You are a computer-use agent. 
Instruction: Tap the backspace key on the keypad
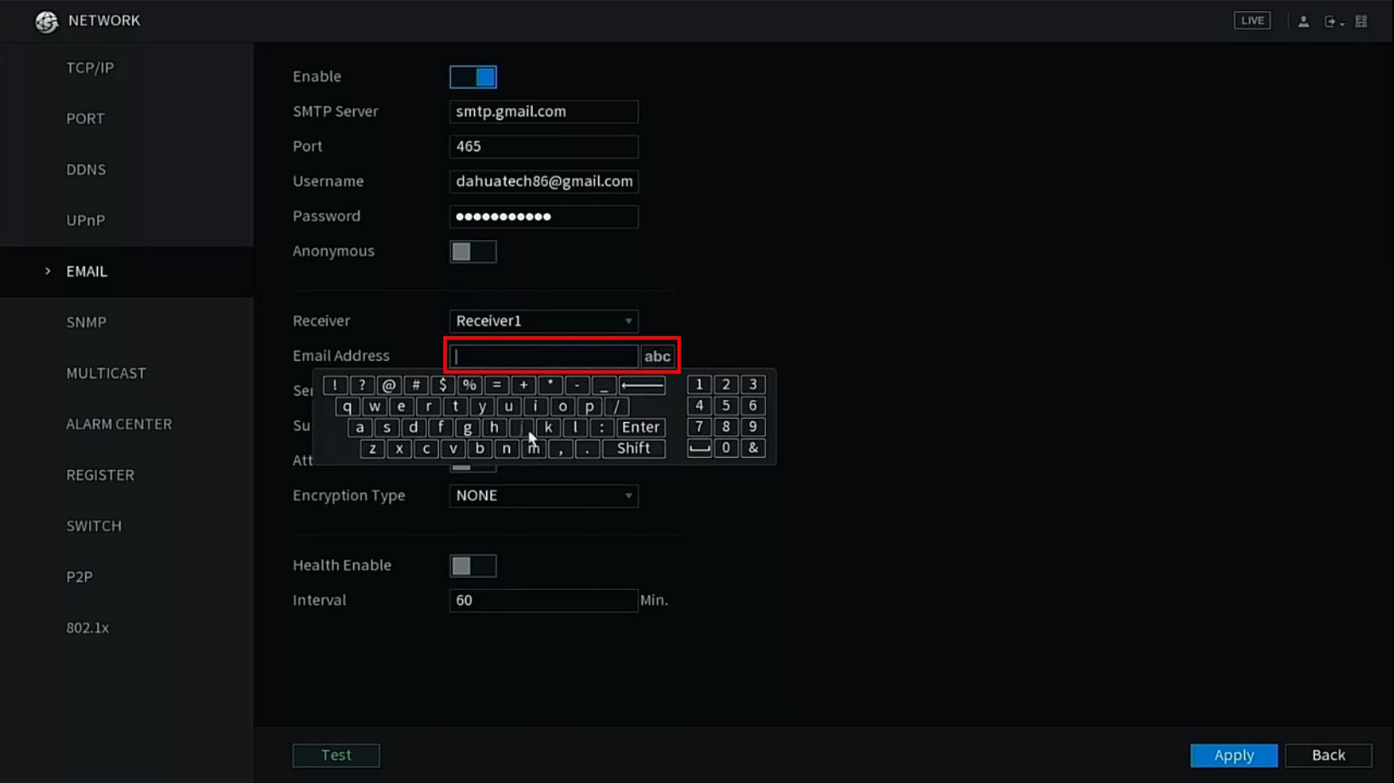[642, 386]
